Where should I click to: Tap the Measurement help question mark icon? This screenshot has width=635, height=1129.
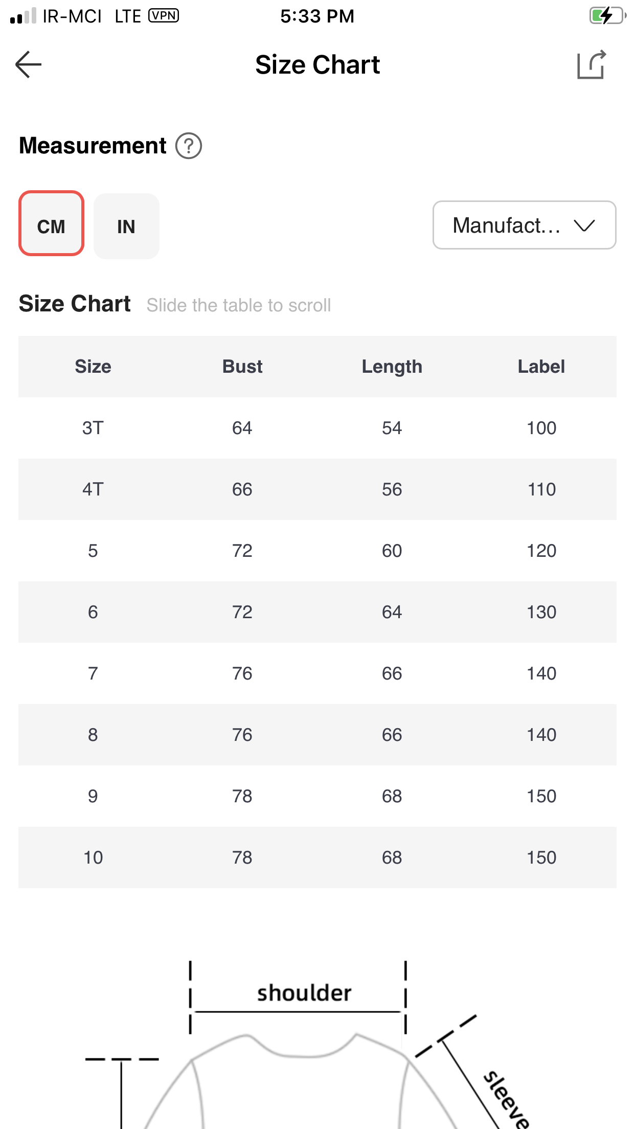pyautogui.click(x=189, y=146)
